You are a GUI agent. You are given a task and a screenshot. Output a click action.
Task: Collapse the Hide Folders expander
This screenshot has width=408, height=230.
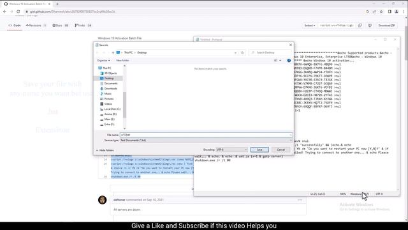(105, 151)
